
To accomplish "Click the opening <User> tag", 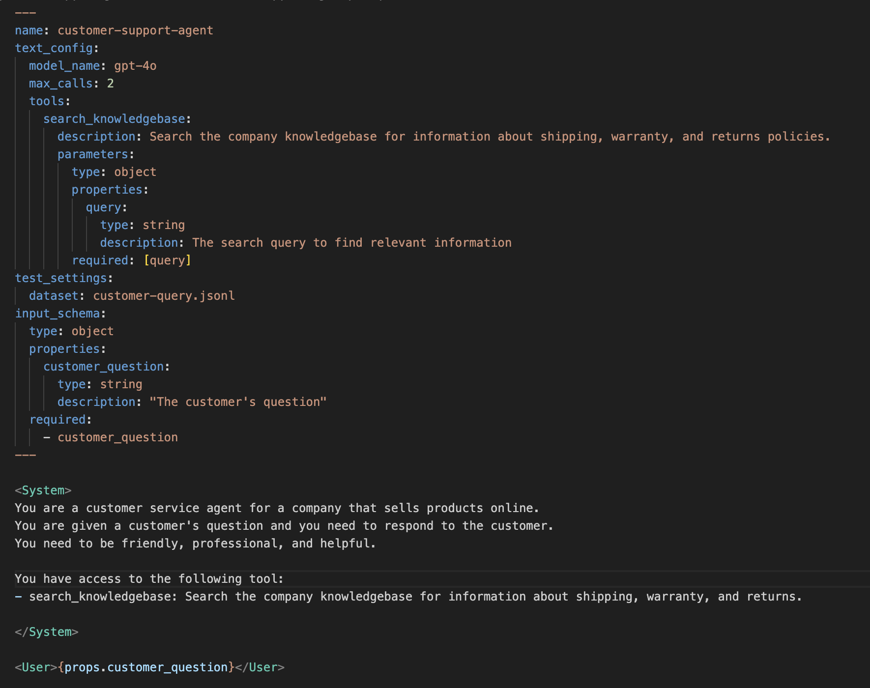I will [36, 667].
